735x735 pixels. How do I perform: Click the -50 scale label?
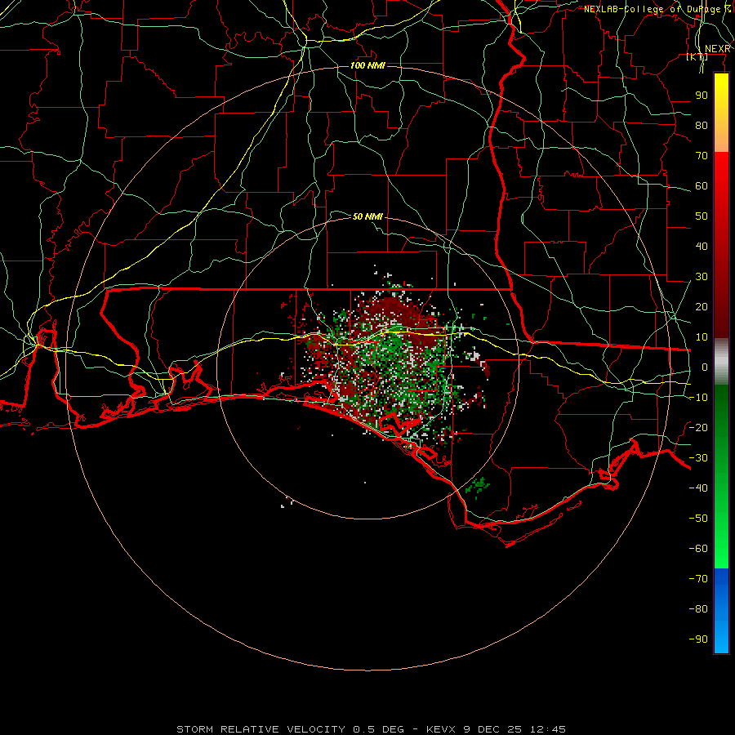pos(698,519)
